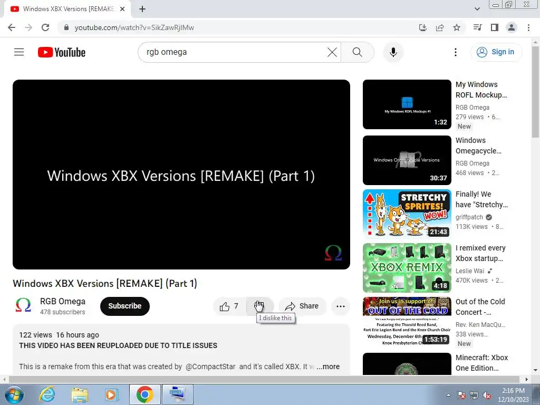Open the YouTube hamburger guide menu
The width and height of the screenshot is (540, 405).
coord(19,52)
